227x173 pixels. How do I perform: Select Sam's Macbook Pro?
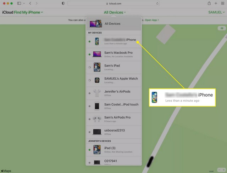(114, 54)
